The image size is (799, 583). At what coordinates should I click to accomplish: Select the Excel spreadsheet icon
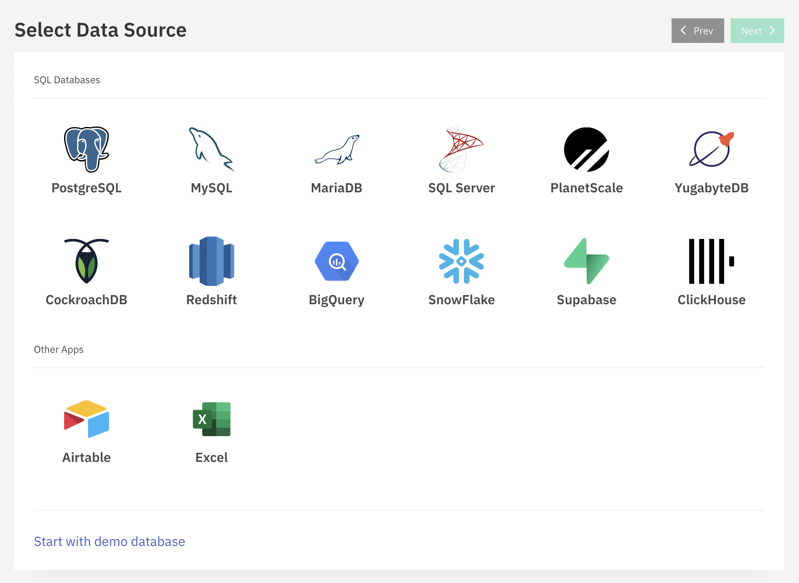coord(211,419)
